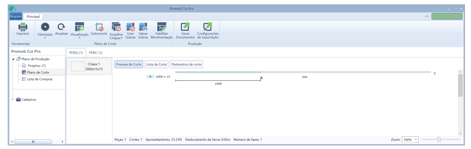Open the Arquivo menu tab

(x=16, y=16)
